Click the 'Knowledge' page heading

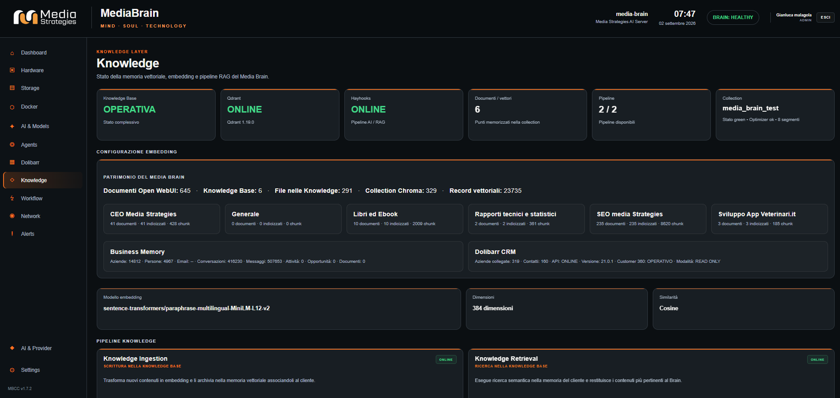pos(128,63)
